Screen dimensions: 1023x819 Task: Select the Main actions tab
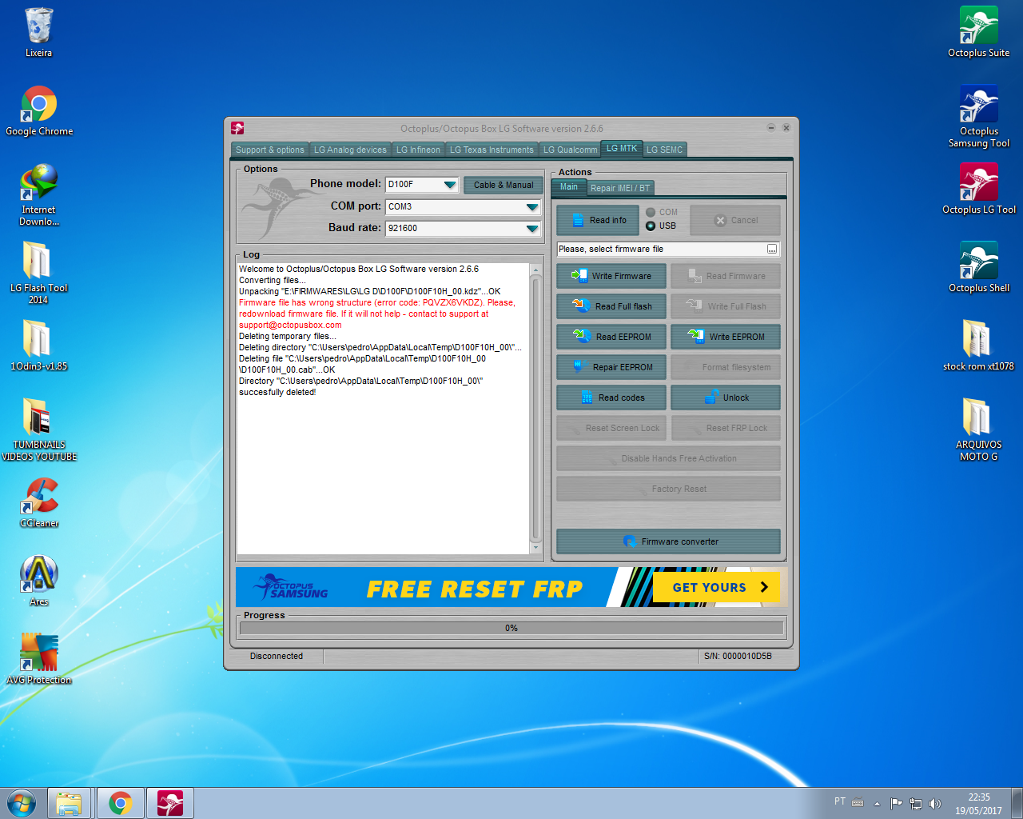[569, 187]
